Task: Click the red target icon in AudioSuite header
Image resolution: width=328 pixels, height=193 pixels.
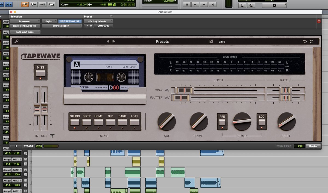Action: pyautogui.click(x=319, y=21)
